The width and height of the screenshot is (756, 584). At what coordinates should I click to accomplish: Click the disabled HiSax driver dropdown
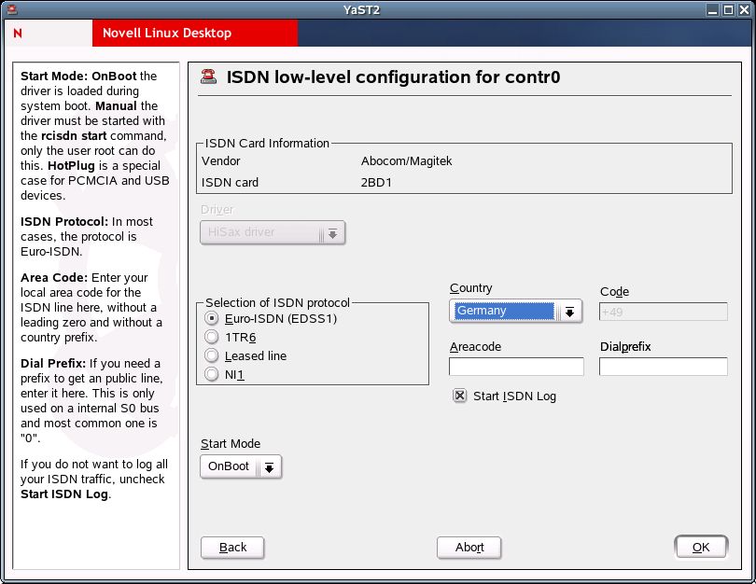pyautogui.click(x=273, y=232)
